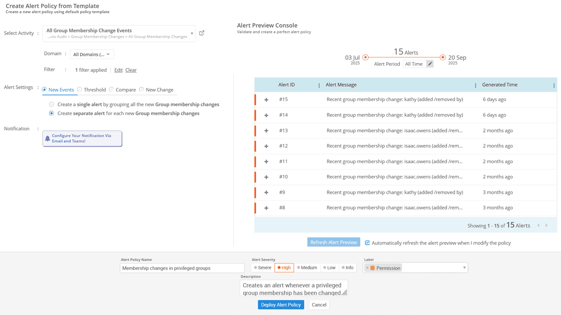561x315 pixels.
Task: Switch to the Threshold tab
Action: pos(91,90)
